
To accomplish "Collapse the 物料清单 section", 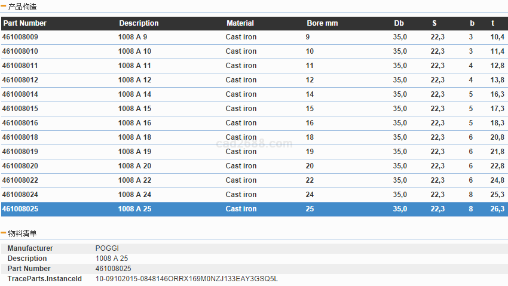I will pos(4,233).
